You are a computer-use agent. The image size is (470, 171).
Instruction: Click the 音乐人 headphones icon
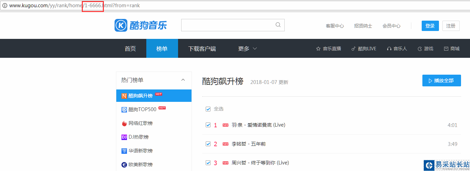pyautogui.click(x=389, y=49)
